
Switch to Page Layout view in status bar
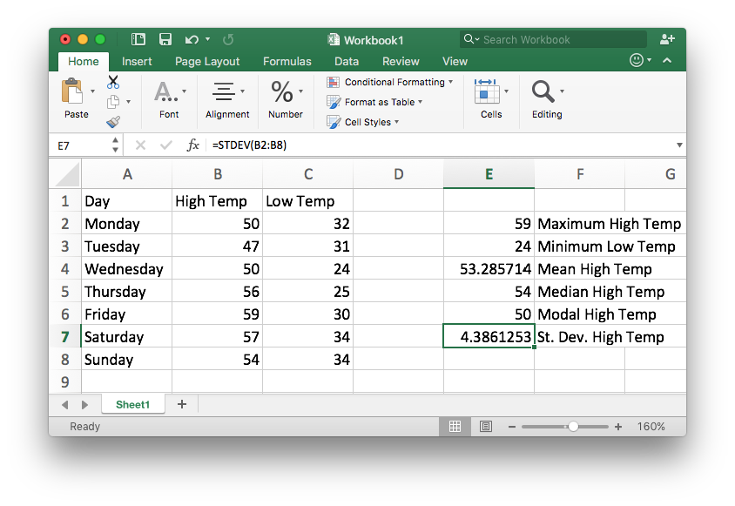486,427
